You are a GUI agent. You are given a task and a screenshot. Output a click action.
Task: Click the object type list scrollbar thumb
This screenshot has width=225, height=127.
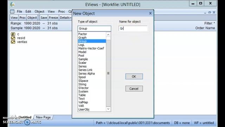pyautogui.click(x=108, y=73)
